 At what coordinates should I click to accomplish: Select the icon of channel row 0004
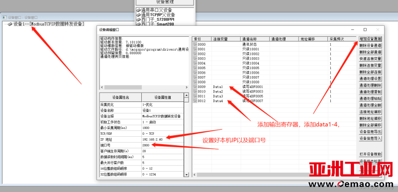coord(195,63)
